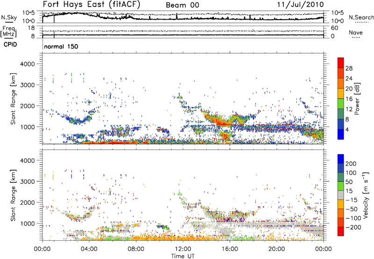This screenshot has height=259, width=374.
Task: Click the -200 tick on the Velocity scale
Action: point(353,227)
